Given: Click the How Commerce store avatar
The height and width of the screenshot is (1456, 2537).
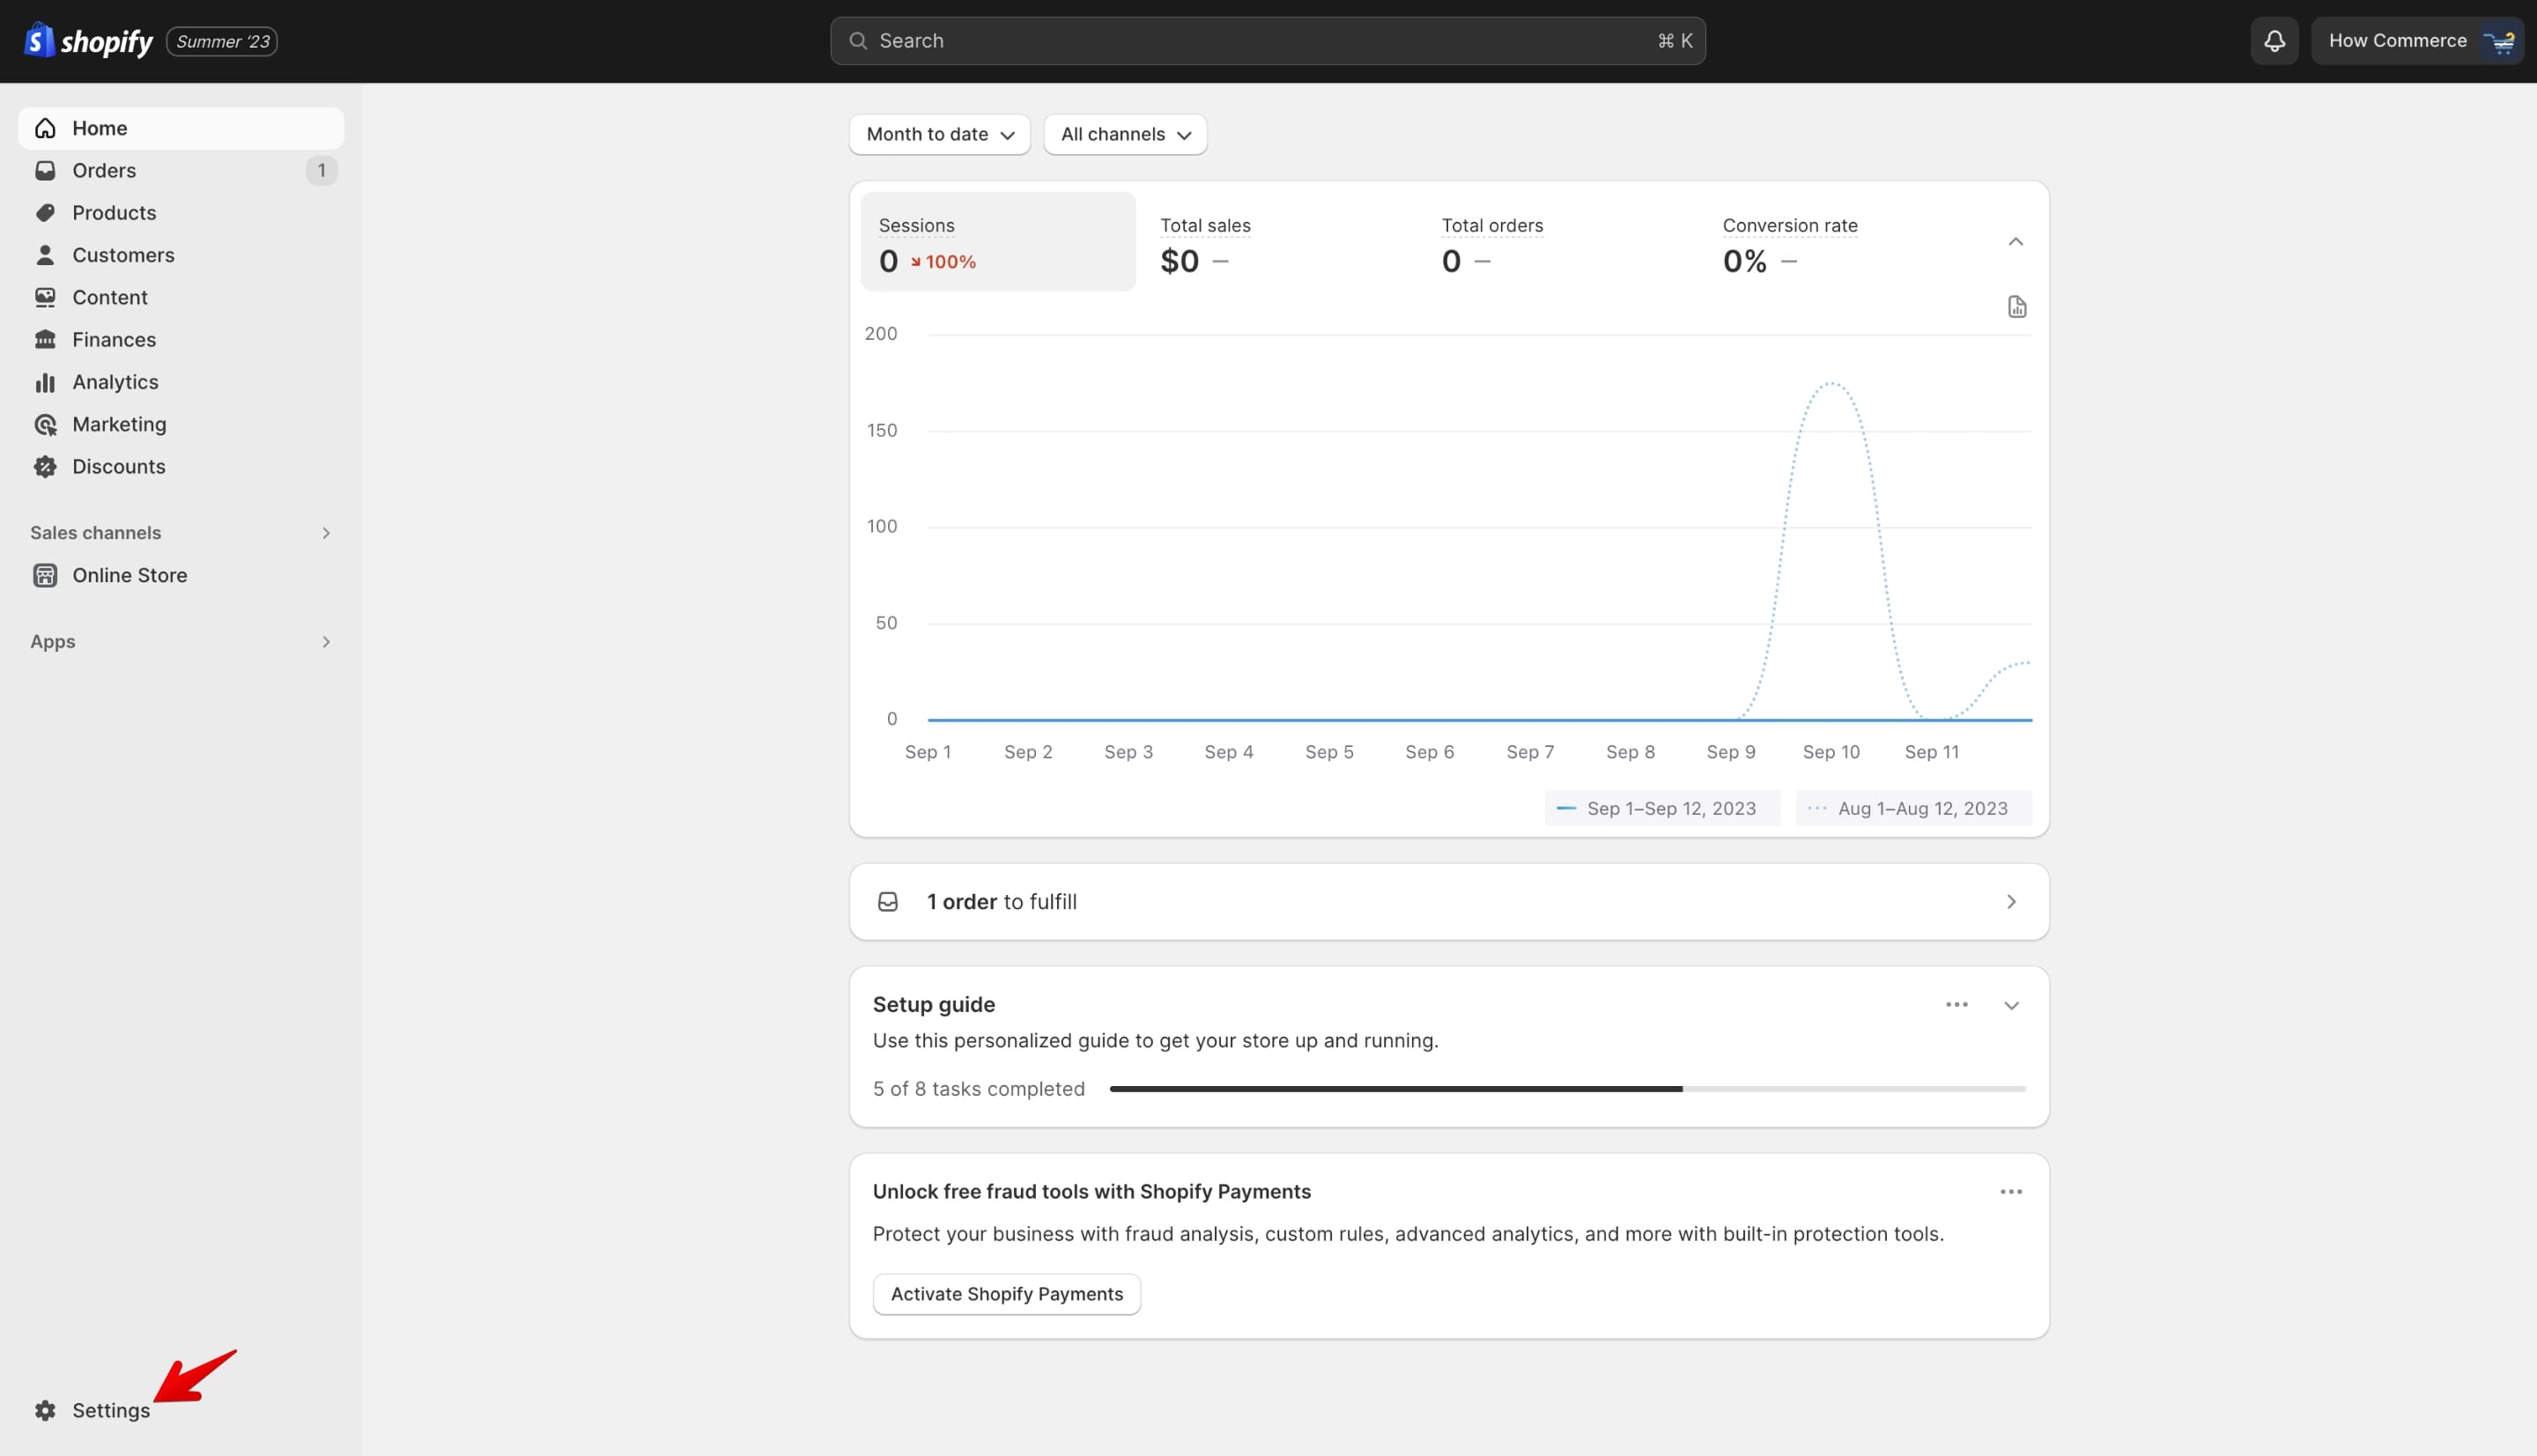Looking at the screenshot, I should pos(2501,41).
